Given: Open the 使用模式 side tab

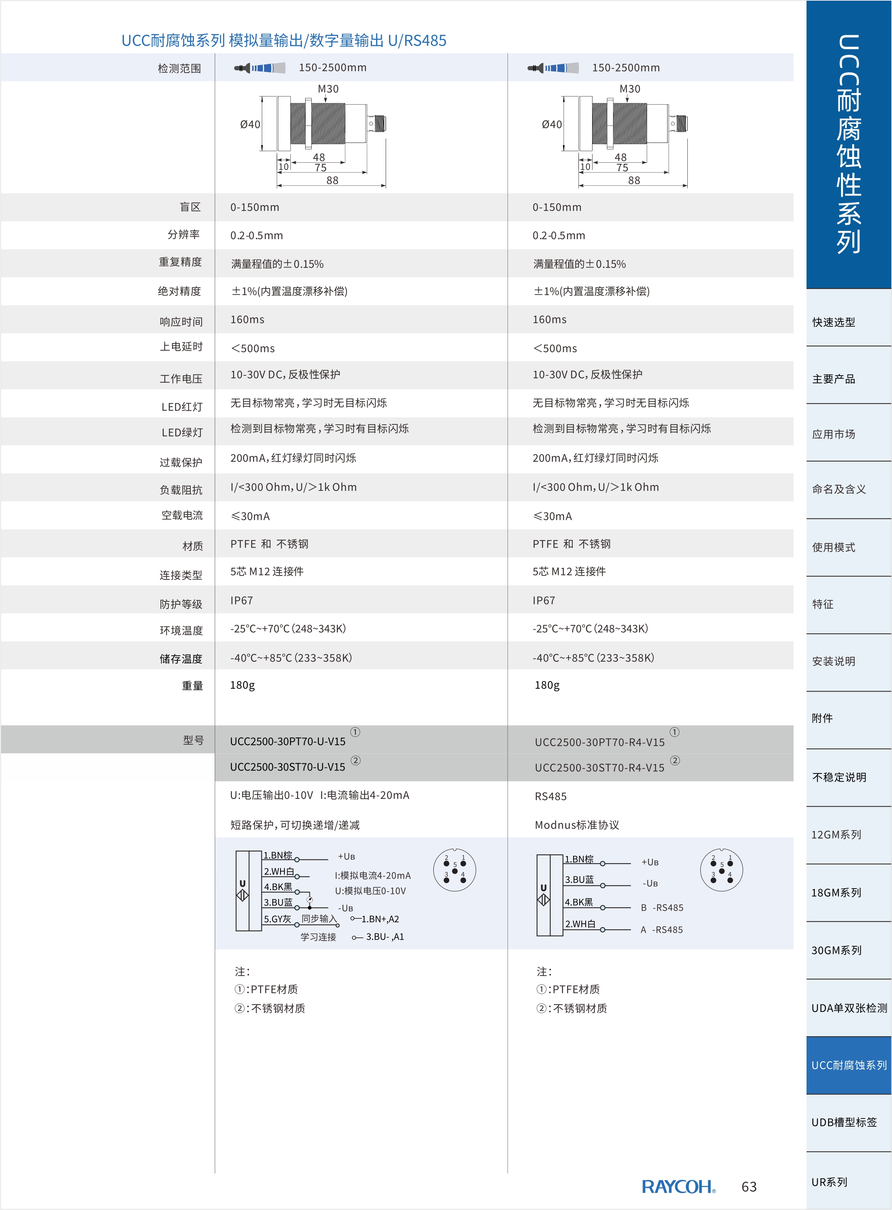Looking at the screenshot, I should click(848, 548).
